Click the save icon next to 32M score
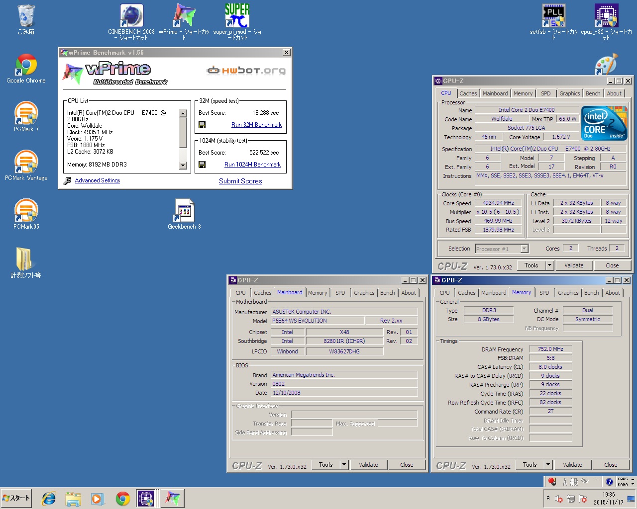The height and width of the screenshot is (509, 637). [x=202, y=125]
